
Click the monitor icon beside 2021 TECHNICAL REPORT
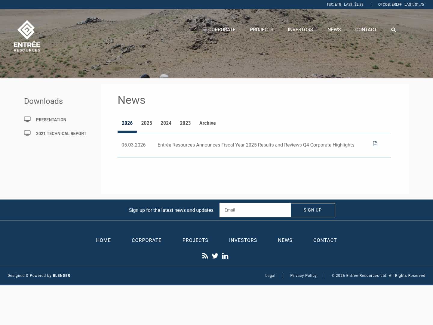(27, 133)
